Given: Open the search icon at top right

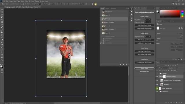Looking at the screenshot, I should 176,4.
